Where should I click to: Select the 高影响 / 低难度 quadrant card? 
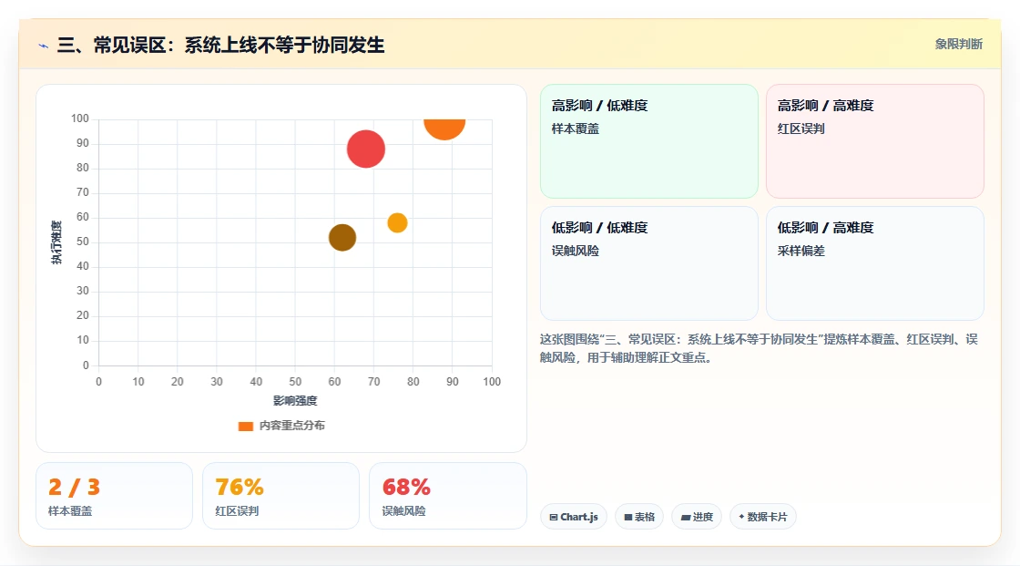(x=649, y=141)
